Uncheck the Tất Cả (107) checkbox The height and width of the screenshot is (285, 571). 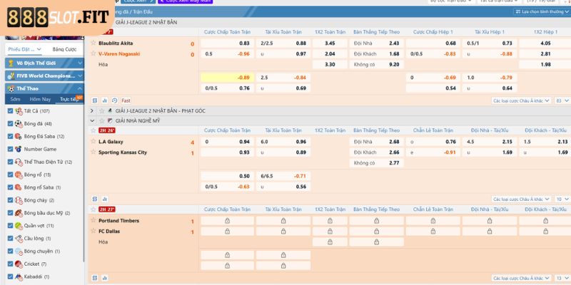[9, 111]
